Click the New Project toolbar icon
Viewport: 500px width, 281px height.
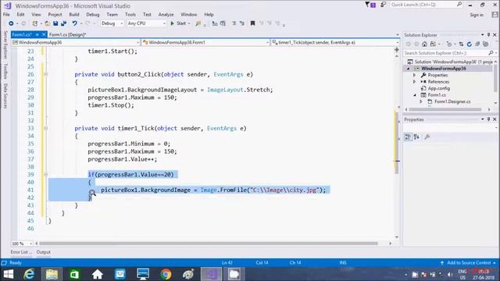[x=35, y=23]
